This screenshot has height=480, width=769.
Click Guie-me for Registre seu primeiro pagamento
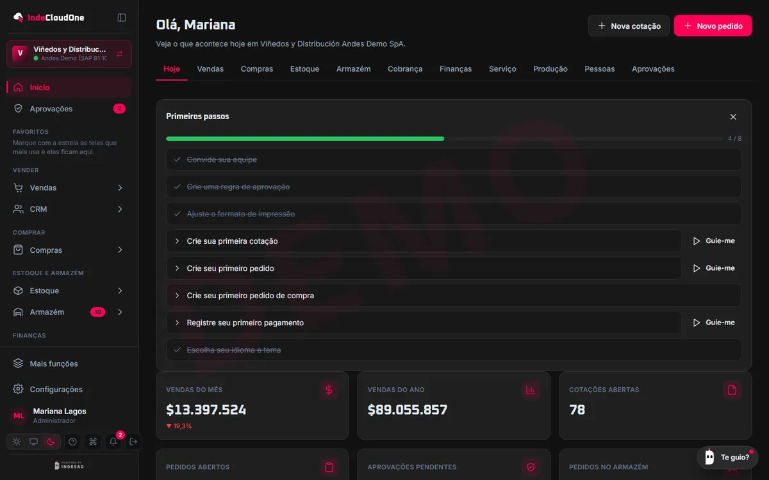pyautogui.click(x=714, y=323)
